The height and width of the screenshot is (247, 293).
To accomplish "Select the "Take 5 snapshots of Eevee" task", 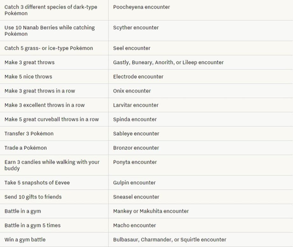I will click(x=37, y=183).
